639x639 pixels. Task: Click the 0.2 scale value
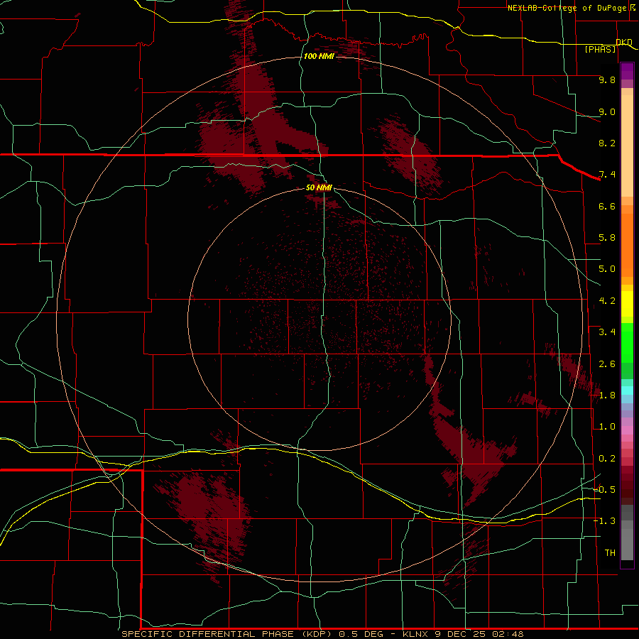coord(607,459)
